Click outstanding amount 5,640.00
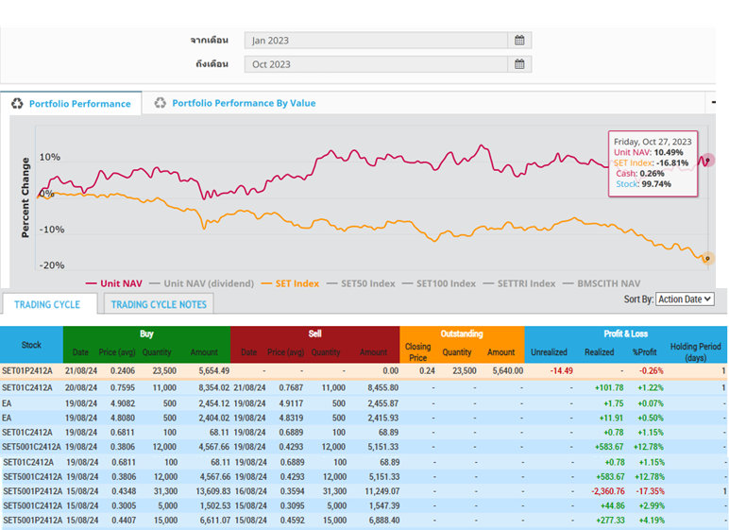This screenshot has width=729, height=530. 508,371
